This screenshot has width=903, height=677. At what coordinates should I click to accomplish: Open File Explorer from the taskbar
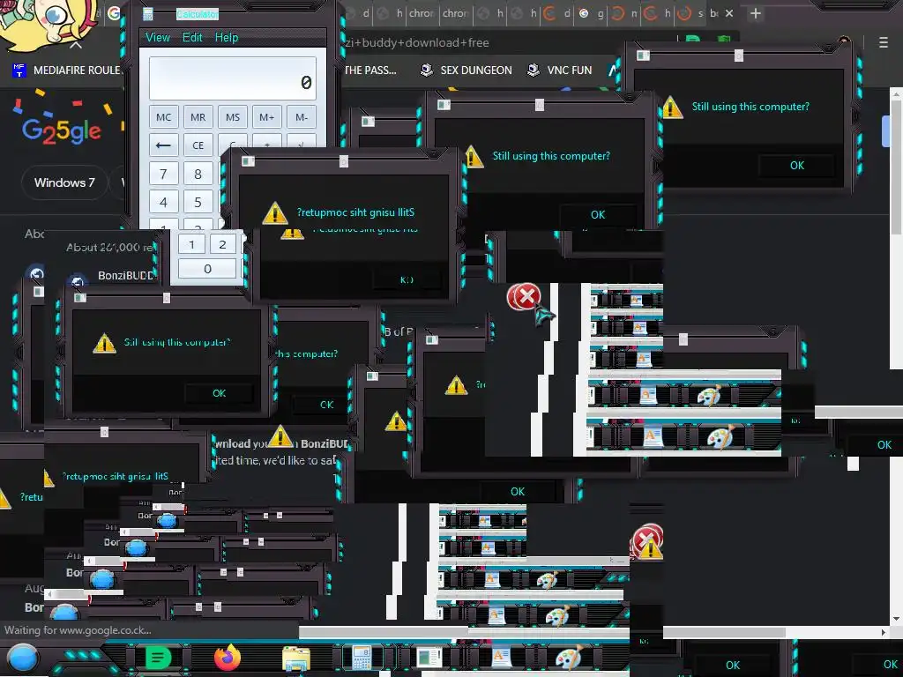point(296,658)
